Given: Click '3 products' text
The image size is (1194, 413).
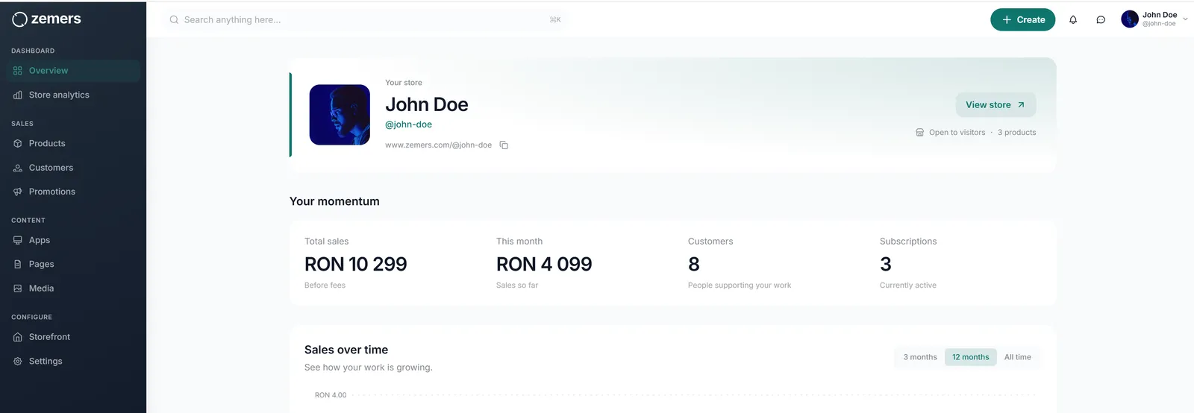Looking at the screenshot, I should (x=1016, y=133).
